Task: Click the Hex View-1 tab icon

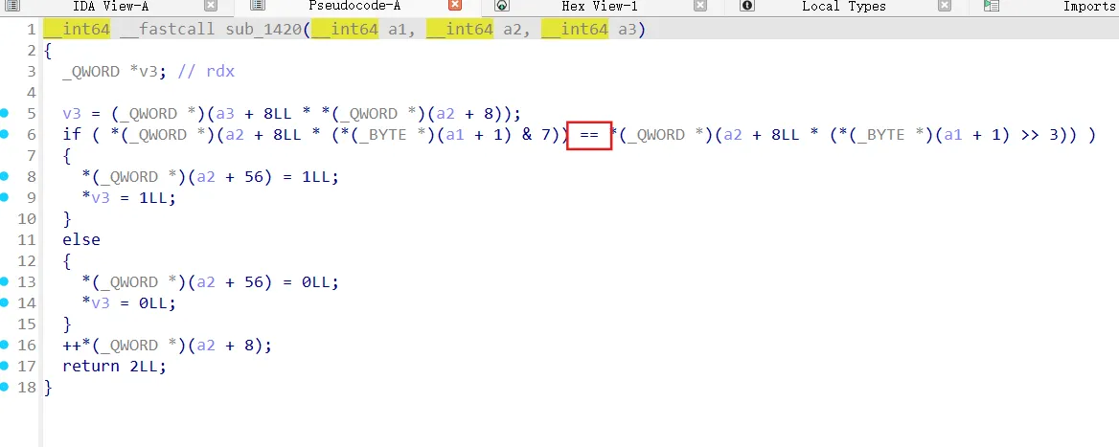Action: [x=501, y=6]
